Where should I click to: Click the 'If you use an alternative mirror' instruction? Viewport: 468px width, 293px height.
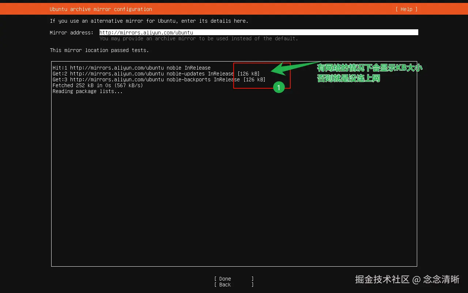click(x=149, y=21)
